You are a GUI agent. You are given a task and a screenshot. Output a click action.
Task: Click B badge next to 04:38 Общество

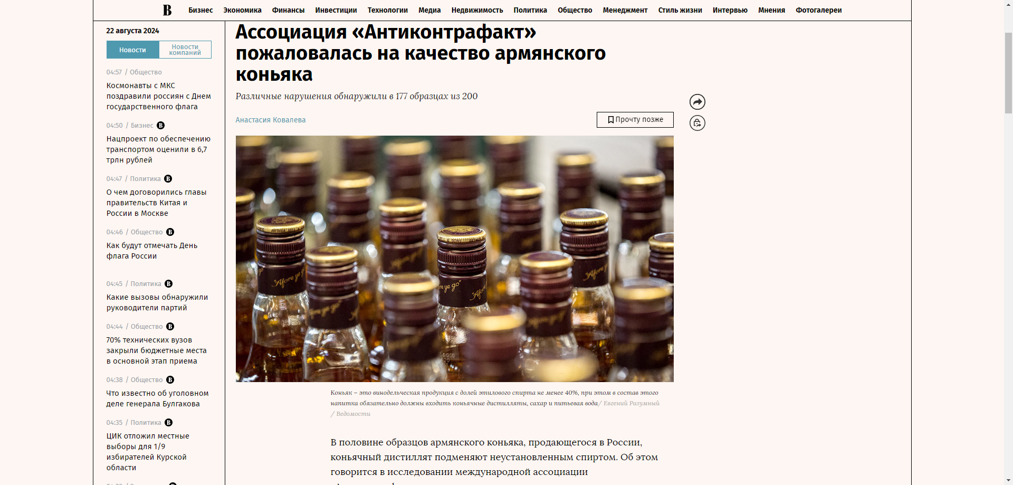coord(170,380)
